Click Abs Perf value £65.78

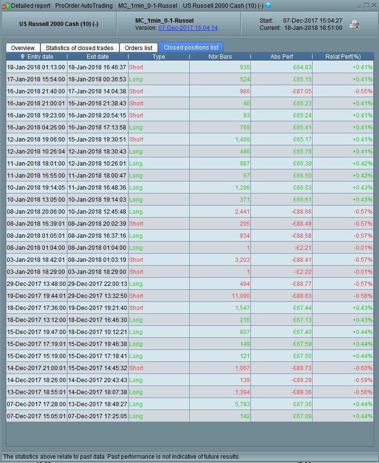click(302, 152)
